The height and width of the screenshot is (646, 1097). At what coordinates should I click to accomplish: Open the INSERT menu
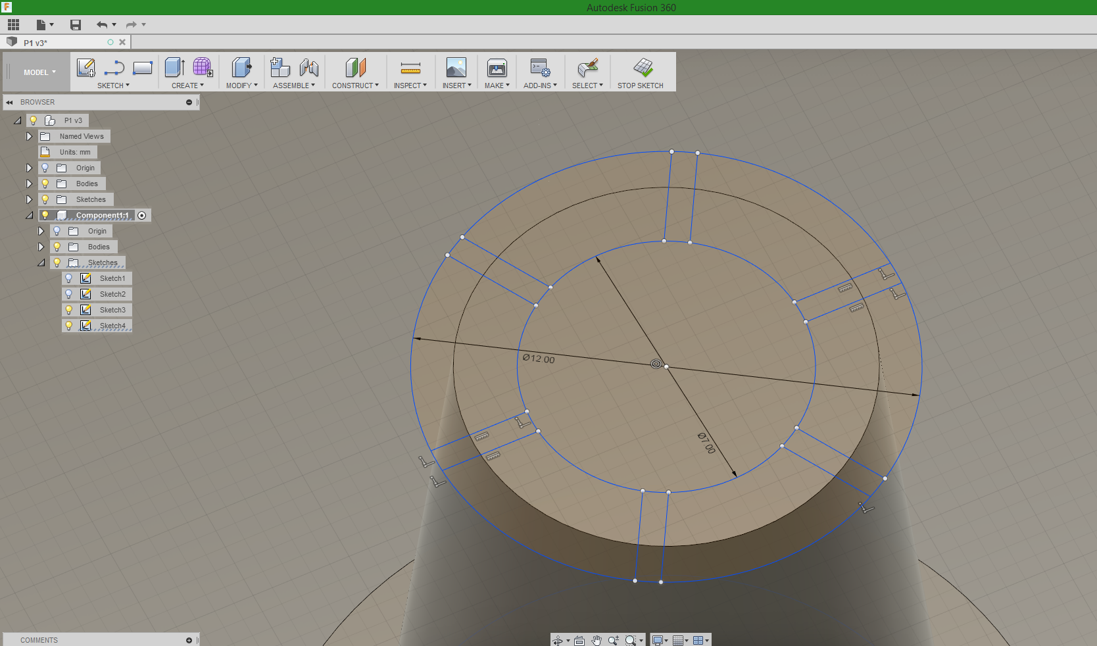(456, 86)
